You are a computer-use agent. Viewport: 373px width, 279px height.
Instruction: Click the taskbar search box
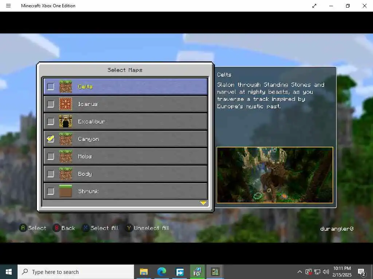point(76,272)
